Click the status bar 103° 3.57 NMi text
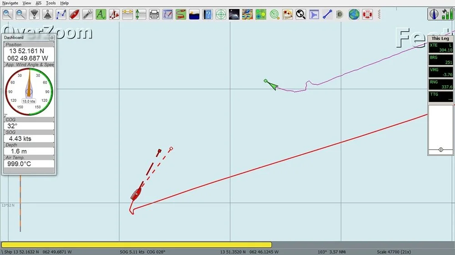The image size is (455, 255). [331, 252]
